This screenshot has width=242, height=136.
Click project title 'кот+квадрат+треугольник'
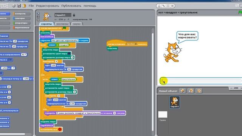[178, 12]
